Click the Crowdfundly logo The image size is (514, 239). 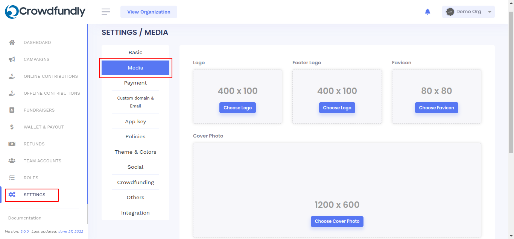pyautogui.click(x=45, y=12)
